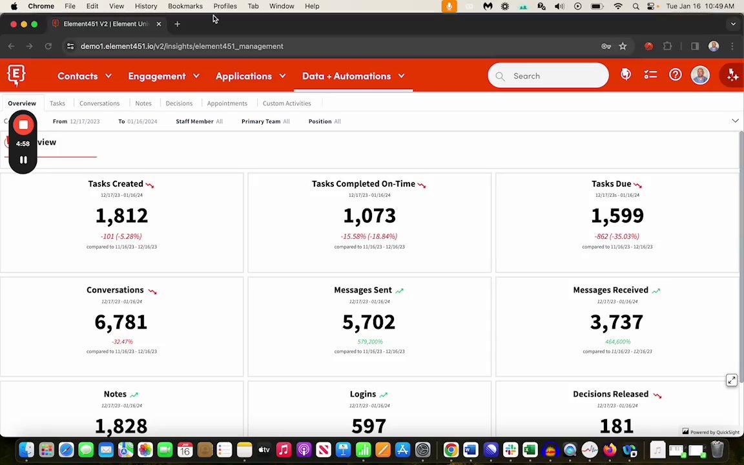Stop the screen recording
The image size is (744, 465).
point(23,125)
